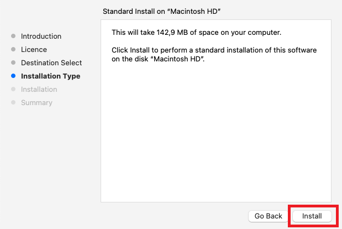Select the Licence step in sidebar
Screen dimensions: 342x229
tap(34, 50)
